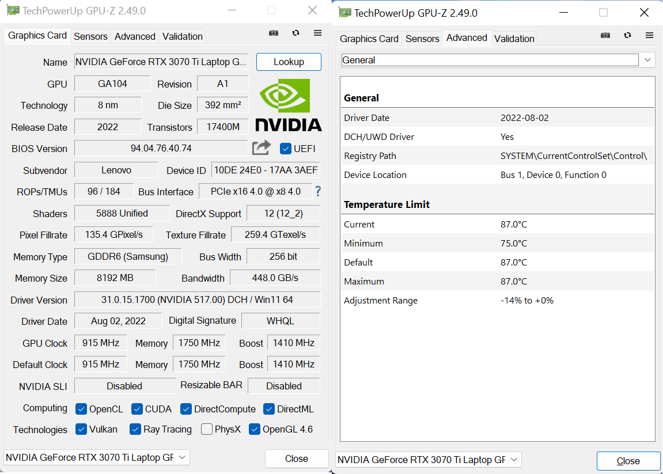The image size is (663, 474).
Task: Click the GPU Name field
Action: (x=161, y=62)
